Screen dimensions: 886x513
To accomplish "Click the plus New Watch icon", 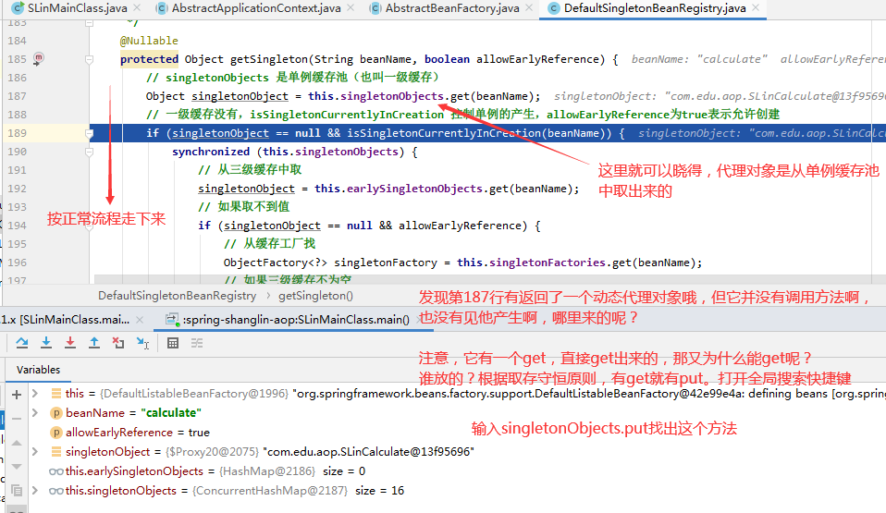I will pos(17,395).
